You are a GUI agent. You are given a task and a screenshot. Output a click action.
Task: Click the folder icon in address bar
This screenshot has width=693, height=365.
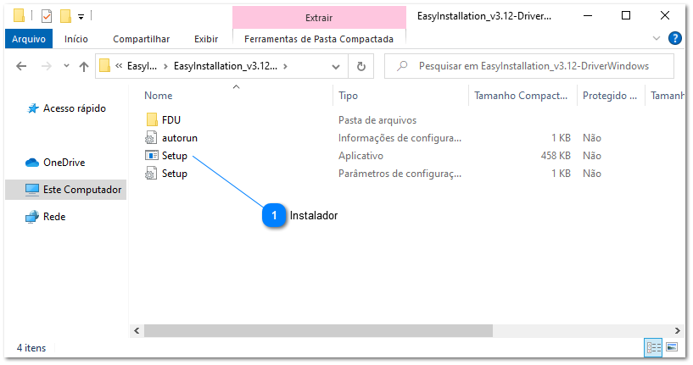click(104, 66)
